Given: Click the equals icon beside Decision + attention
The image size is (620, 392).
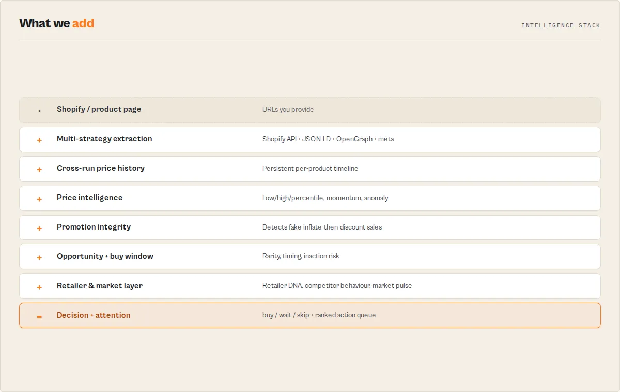Looking at the screenshot, I should click(39, 316).
